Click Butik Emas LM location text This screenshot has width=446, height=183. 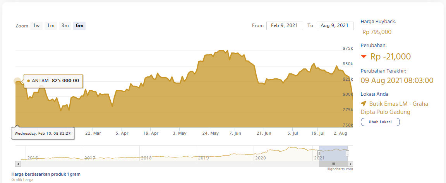point(394,108)
